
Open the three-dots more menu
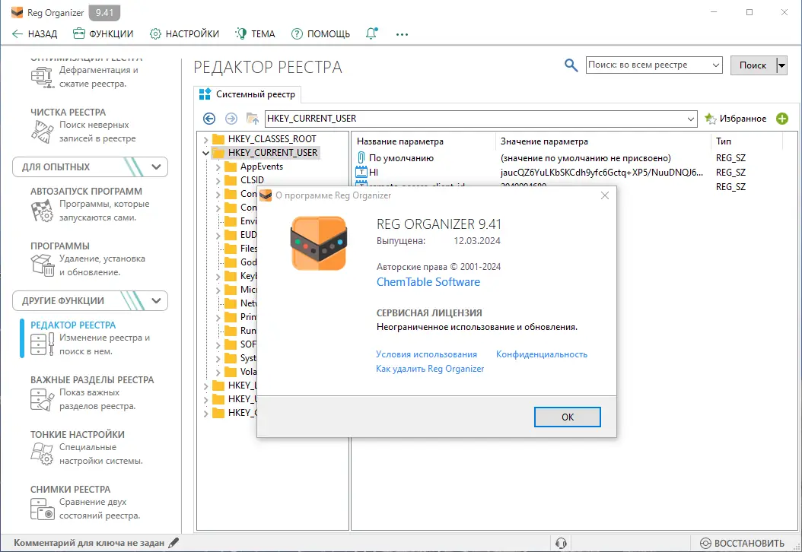(x=402, y=34)
